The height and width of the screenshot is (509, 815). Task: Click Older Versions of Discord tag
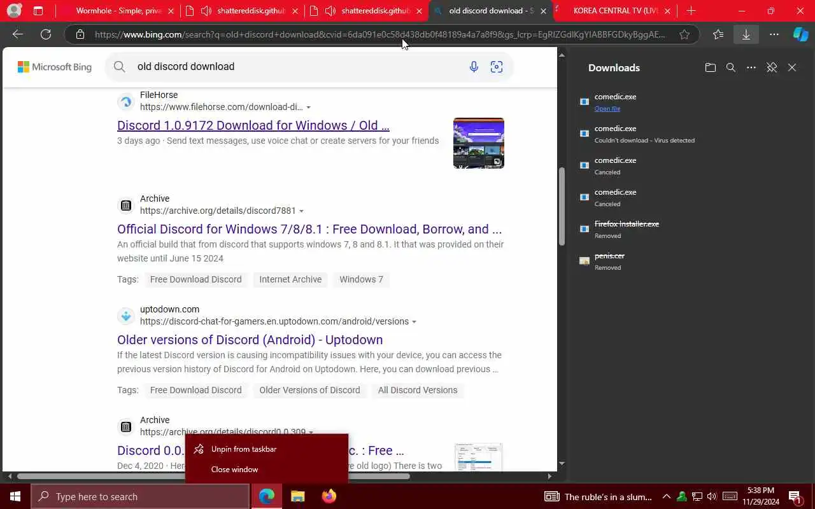309,390
